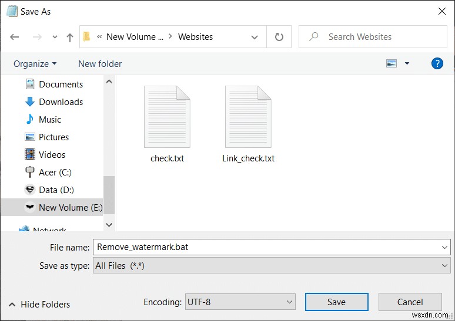Open the Organize menu
Screen dimensions: 455x321
click(35, 64)
